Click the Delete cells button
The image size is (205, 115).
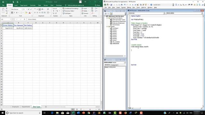pos(85,11)
